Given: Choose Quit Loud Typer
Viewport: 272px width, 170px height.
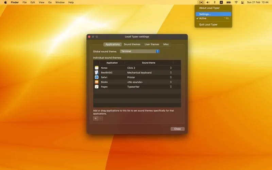Looking at the screenshot, I should (x=213, y=24).
